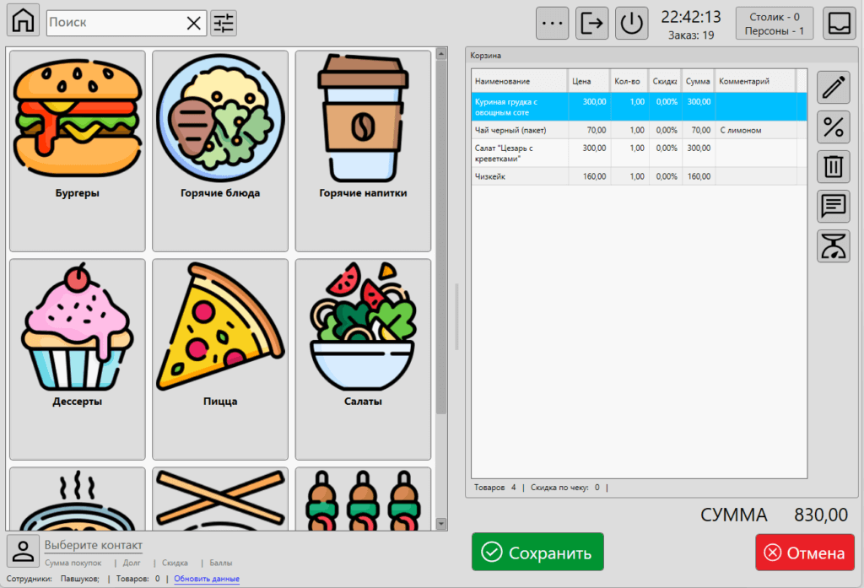The height and width of the screenshot is (588, 864).
Task: Open the three-dots more options menu
Action: click(553, 23)
